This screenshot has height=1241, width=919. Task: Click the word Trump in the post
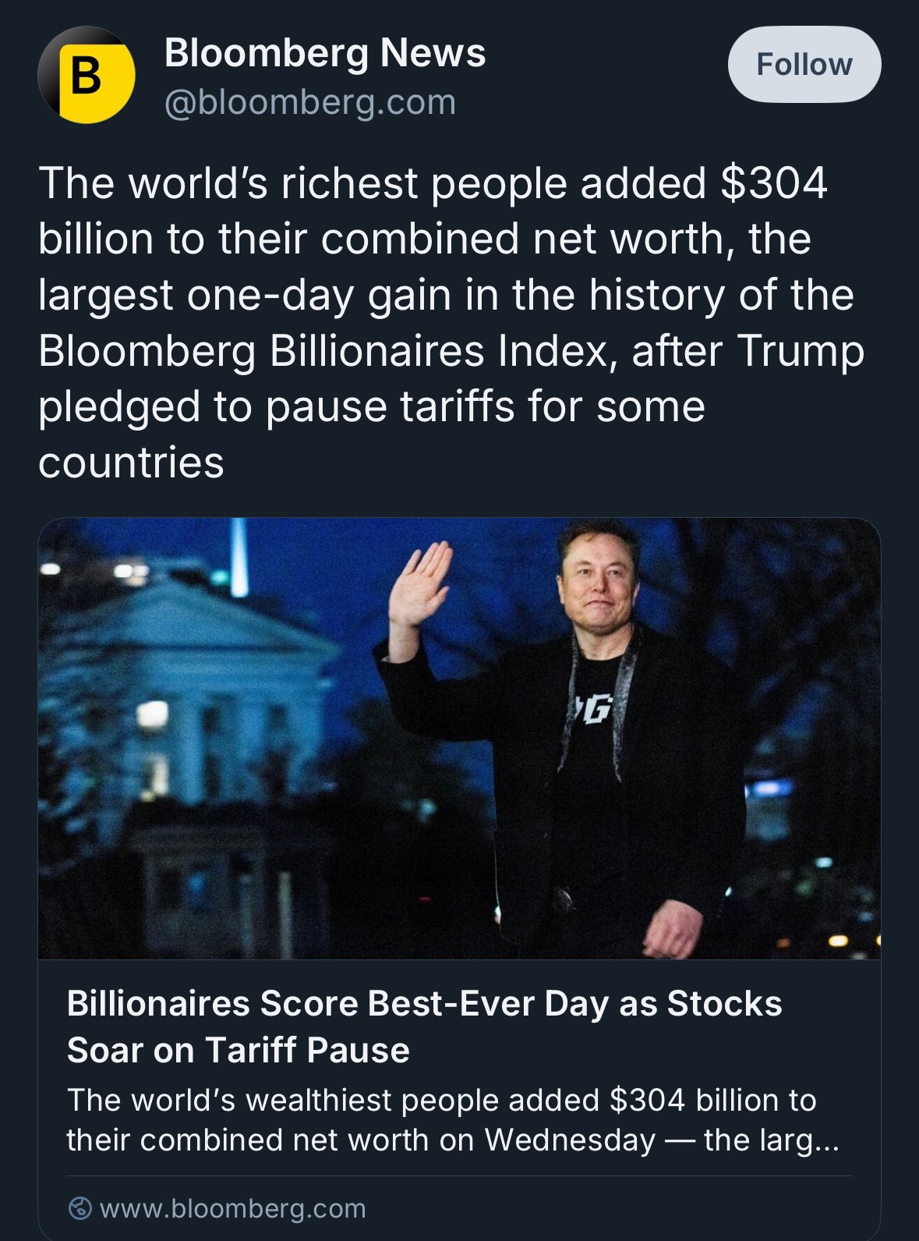[800, 351]
